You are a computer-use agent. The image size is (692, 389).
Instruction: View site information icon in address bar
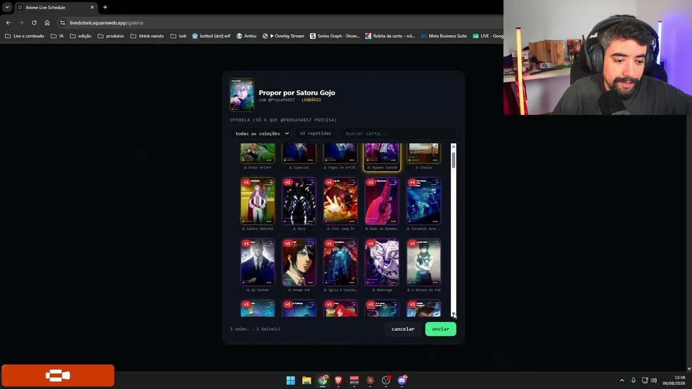point(63,23)
